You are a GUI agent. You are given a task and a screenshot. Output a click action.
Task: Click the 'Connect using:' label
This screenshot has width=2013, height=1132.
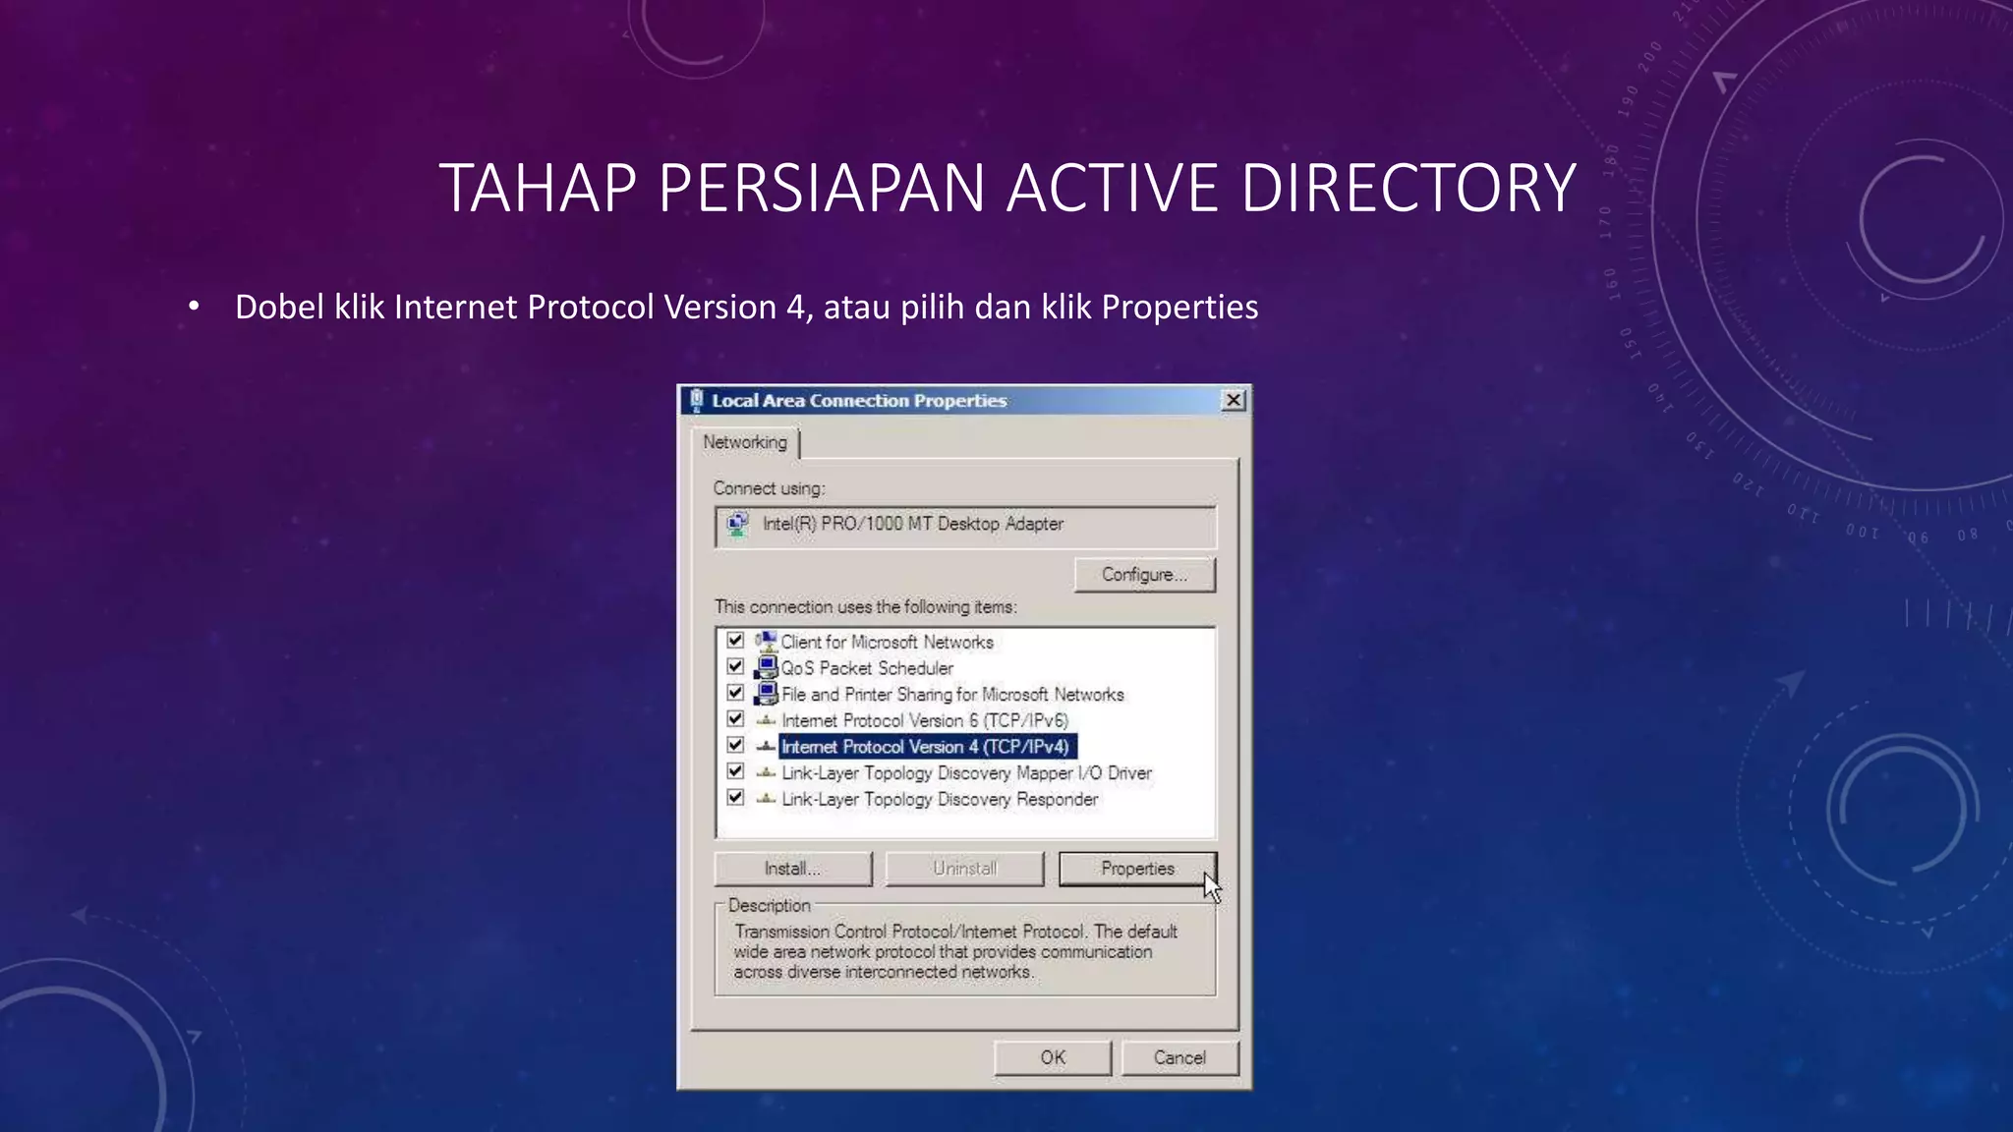point(769,488)
